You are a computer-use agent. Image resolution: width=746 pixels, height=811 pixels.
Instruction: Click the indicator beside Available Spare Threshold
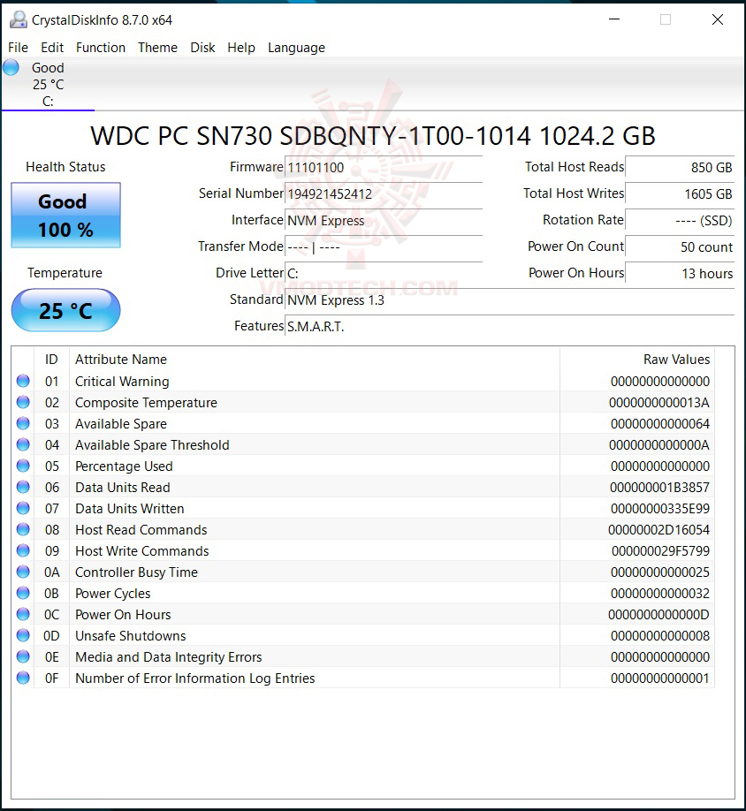pyautogui.click(x=23, y=444)
